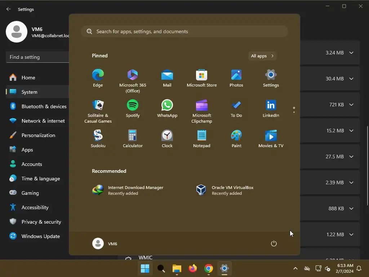Launch Calculator
This screenshot has width=369, height=277.
[x=133, y=139]
